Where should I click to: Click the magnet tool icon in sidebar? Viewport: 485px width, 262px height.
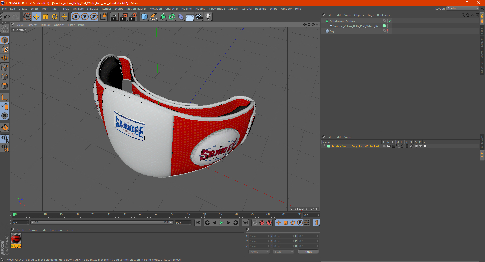coord(5,127)
